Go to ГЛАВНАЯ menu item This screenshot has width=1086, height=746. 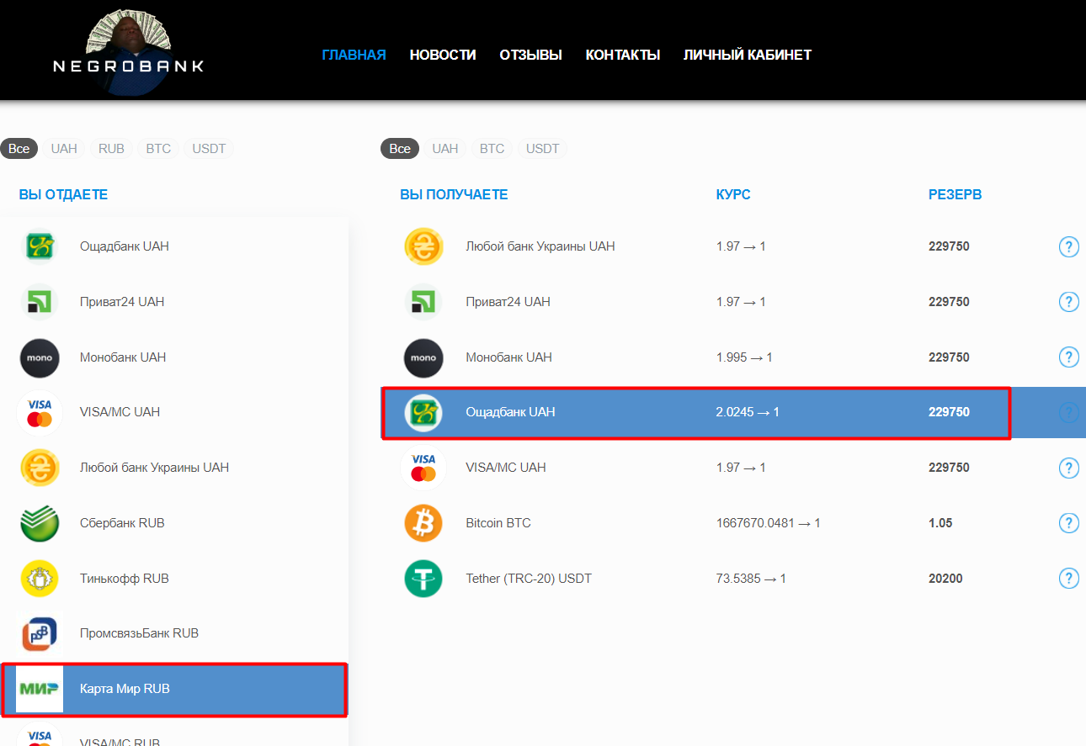pos(354,55)
